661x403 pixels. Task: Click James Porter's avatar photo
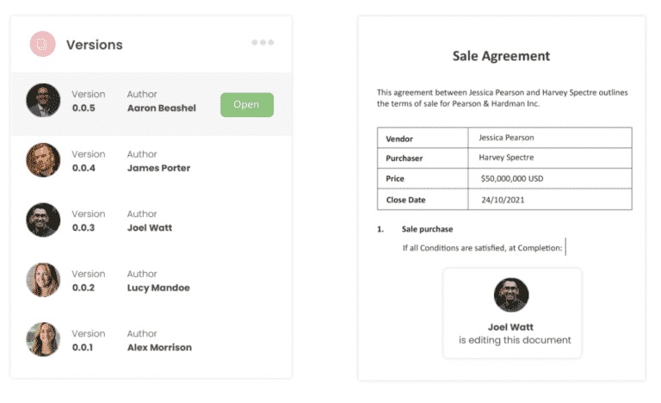point(43,160)
